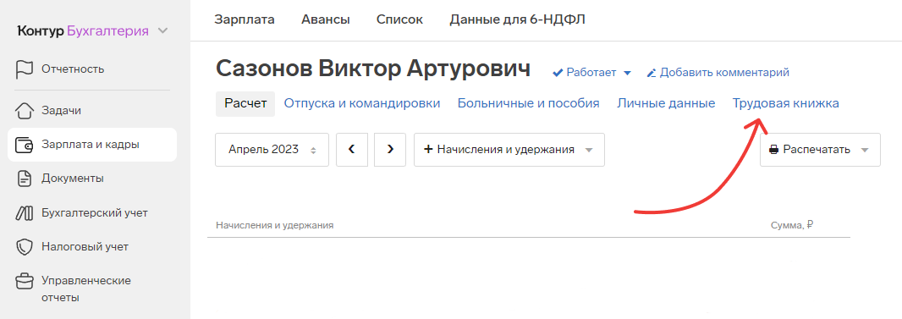The width and height of the screenshot is (902, 319).
Task: Open the Апрель 2023 month selector
Action: coord(272,150)
